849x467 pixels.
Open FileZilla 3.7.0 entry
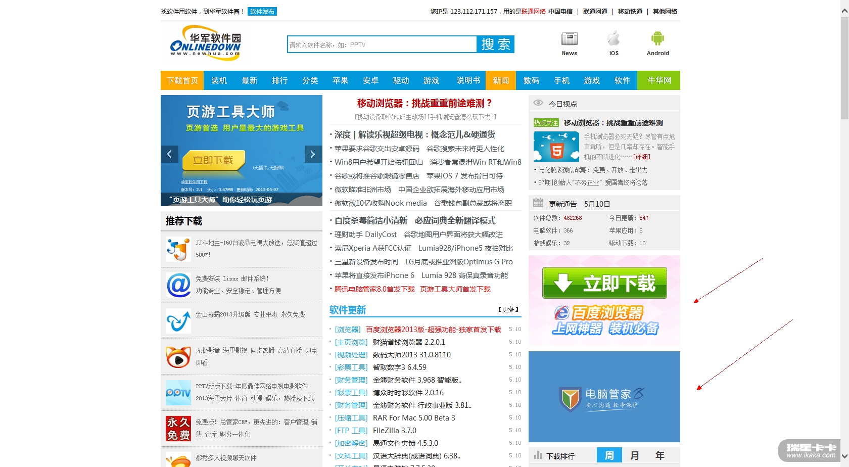395,431
